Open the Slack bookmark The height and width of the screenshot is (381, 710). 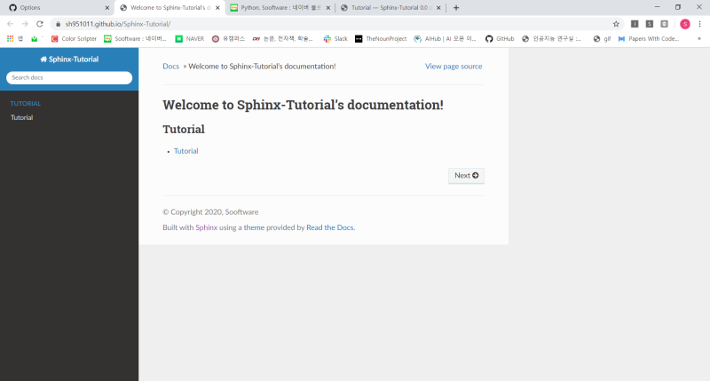click(335, 39)
